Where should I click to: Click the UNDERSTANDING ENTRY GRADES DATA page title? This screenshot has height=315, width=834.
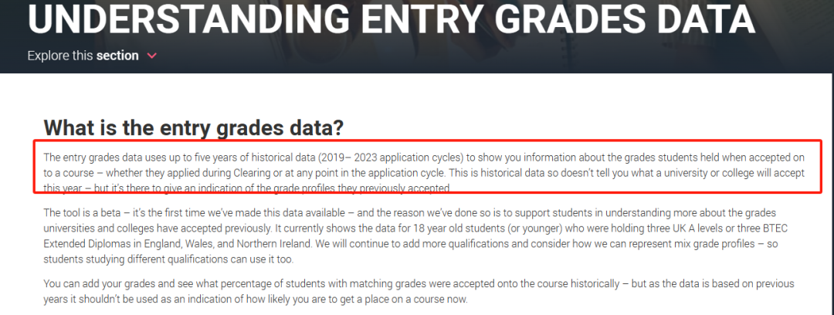pyautogui.click(x=391, y=19)
